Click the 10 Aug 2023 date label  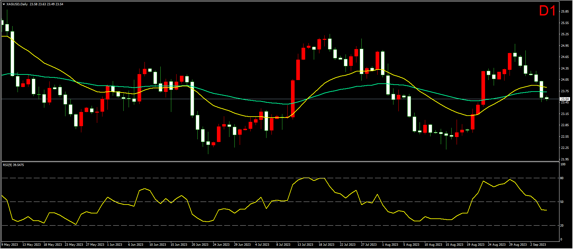[433, 245]
